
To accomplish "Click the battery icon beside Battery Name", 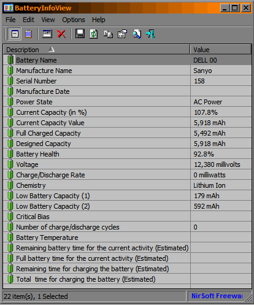I will 10,60.
